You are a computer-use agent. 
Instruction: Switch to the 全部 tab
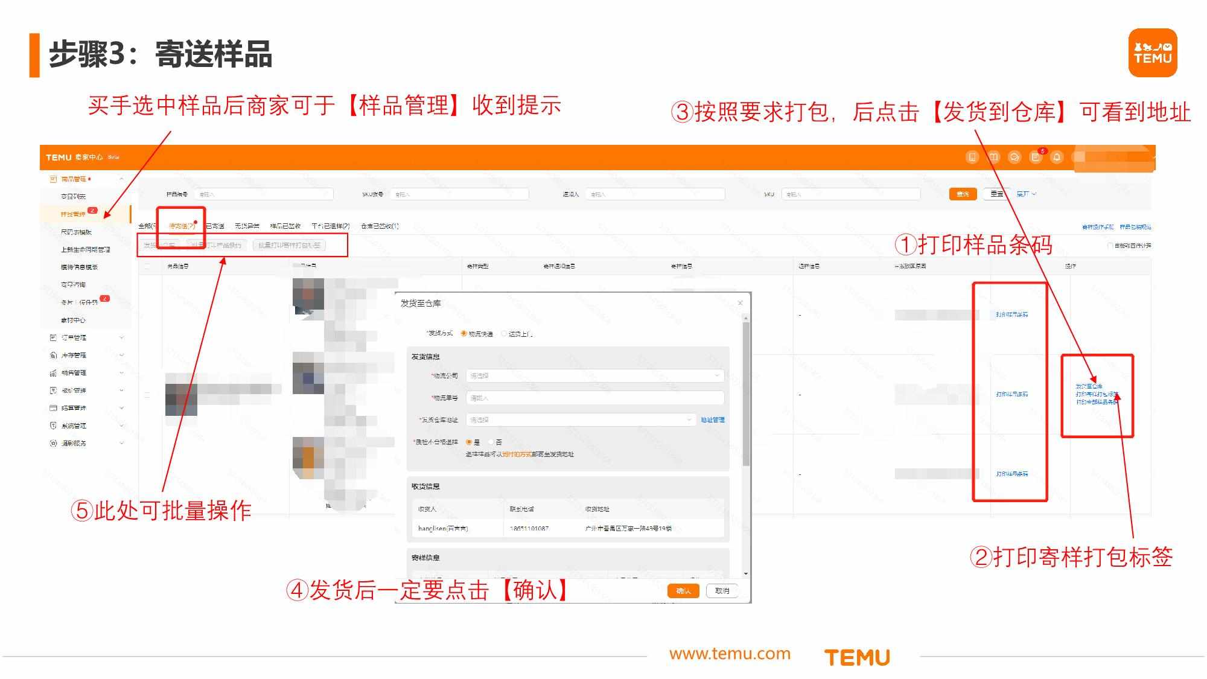pos(147,226)
